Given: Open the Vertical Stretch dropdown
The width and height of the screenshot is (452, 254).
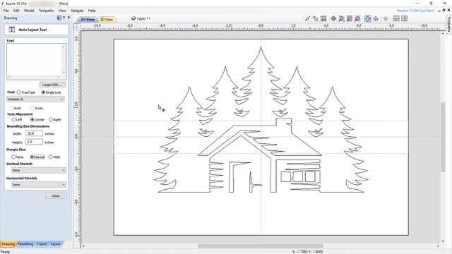Looking at the screenshot, I should [x=39, y=170].
